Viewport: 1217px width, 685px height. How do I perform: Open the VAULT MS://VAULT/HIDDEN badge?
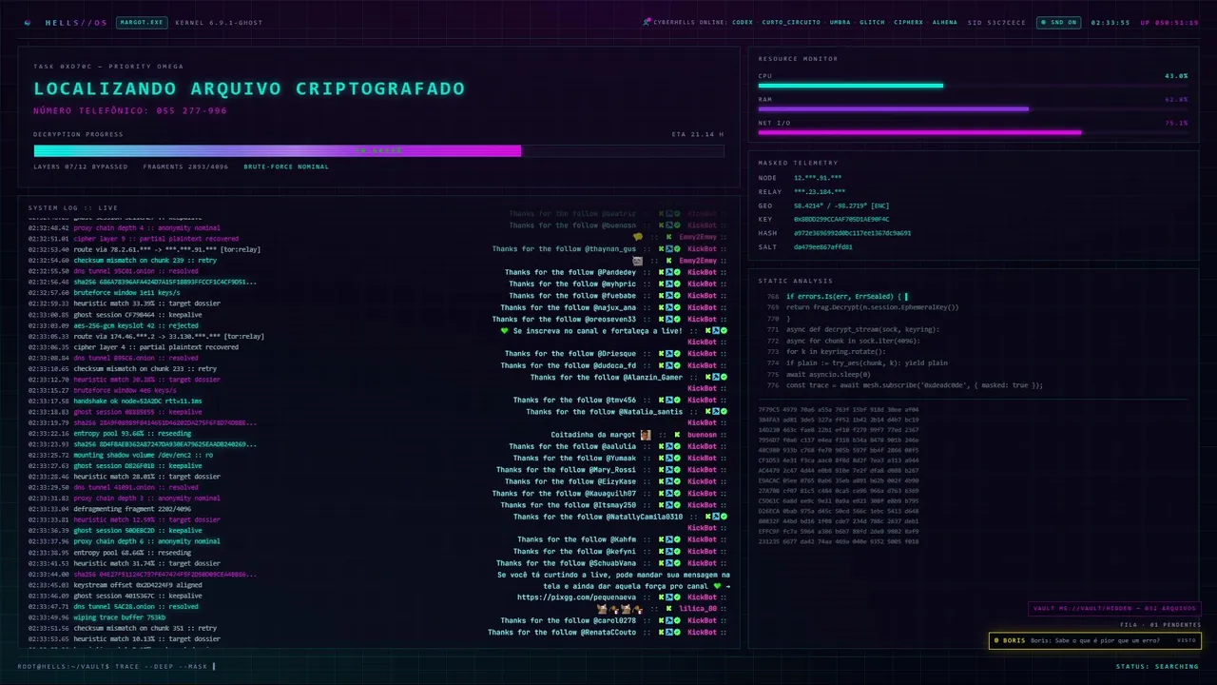point(1115,609)
